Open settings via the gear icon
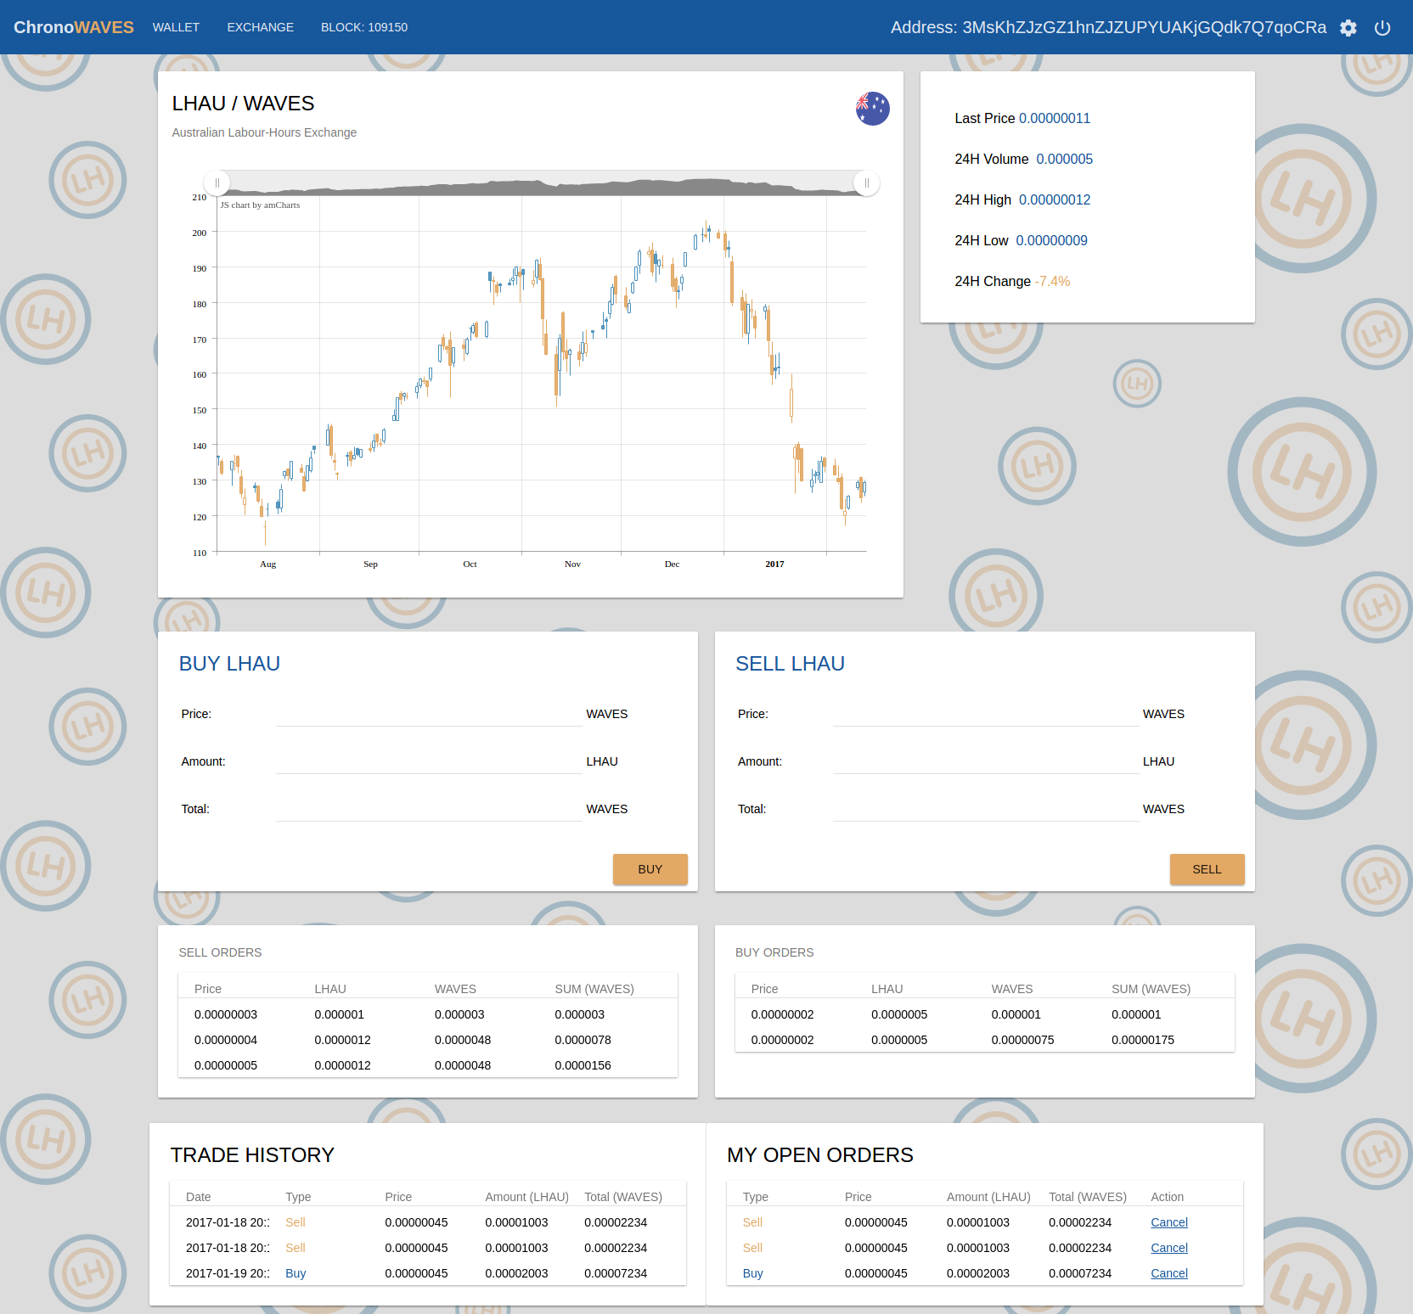 (1348, 28)
